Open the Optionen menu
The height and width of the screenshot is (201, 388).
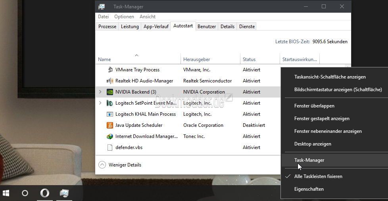pos(124,17)
